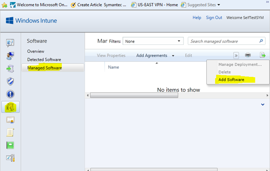Select Add Software from overflow menu
270x171 pixels.
(x=231, y=79)
